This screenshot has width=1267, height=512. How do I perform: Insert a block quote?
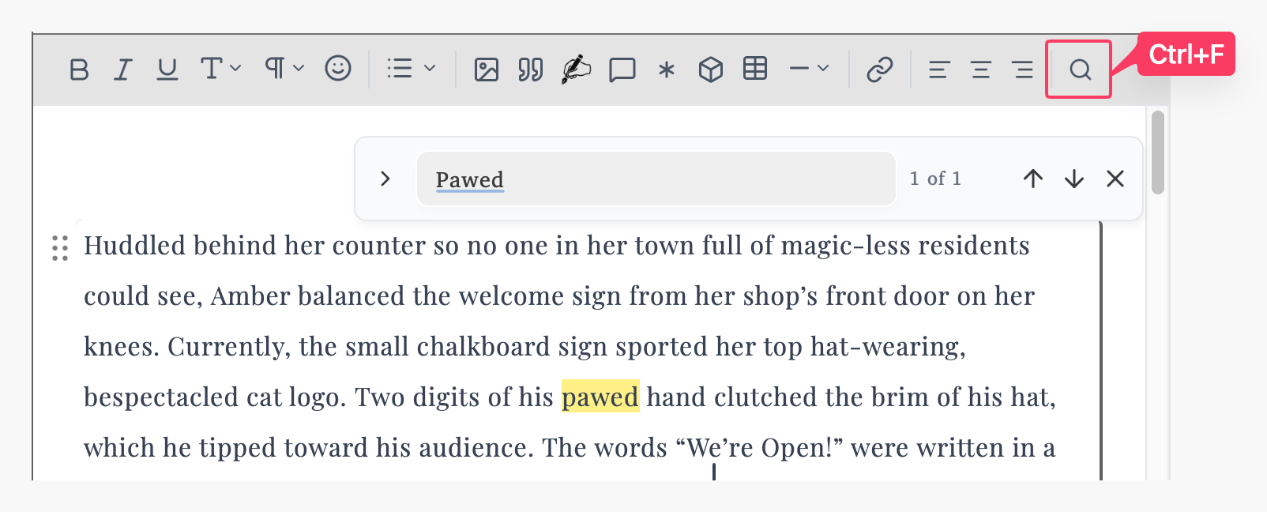531,70
